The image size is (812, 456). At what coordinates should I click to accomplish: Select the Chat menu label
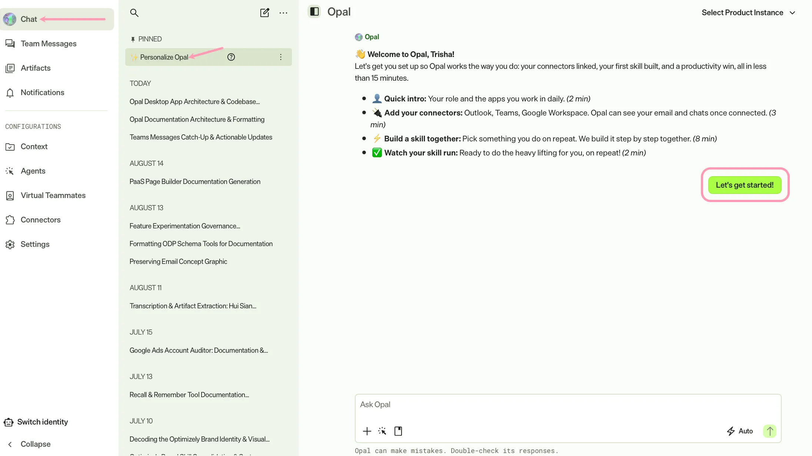point(29,19)
